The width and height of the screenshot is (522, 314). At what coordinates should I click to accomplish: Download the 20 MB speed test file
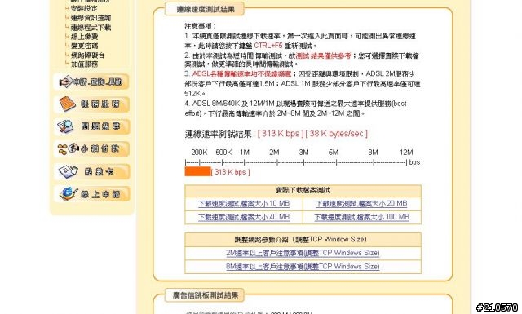[361, 203]
